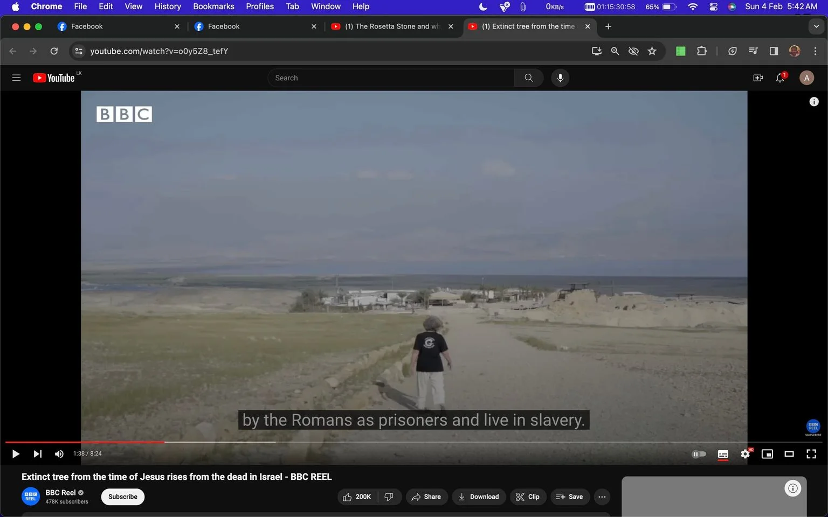Enter fullscreen mode
The image size is (828, 517).
pos(811,454)
